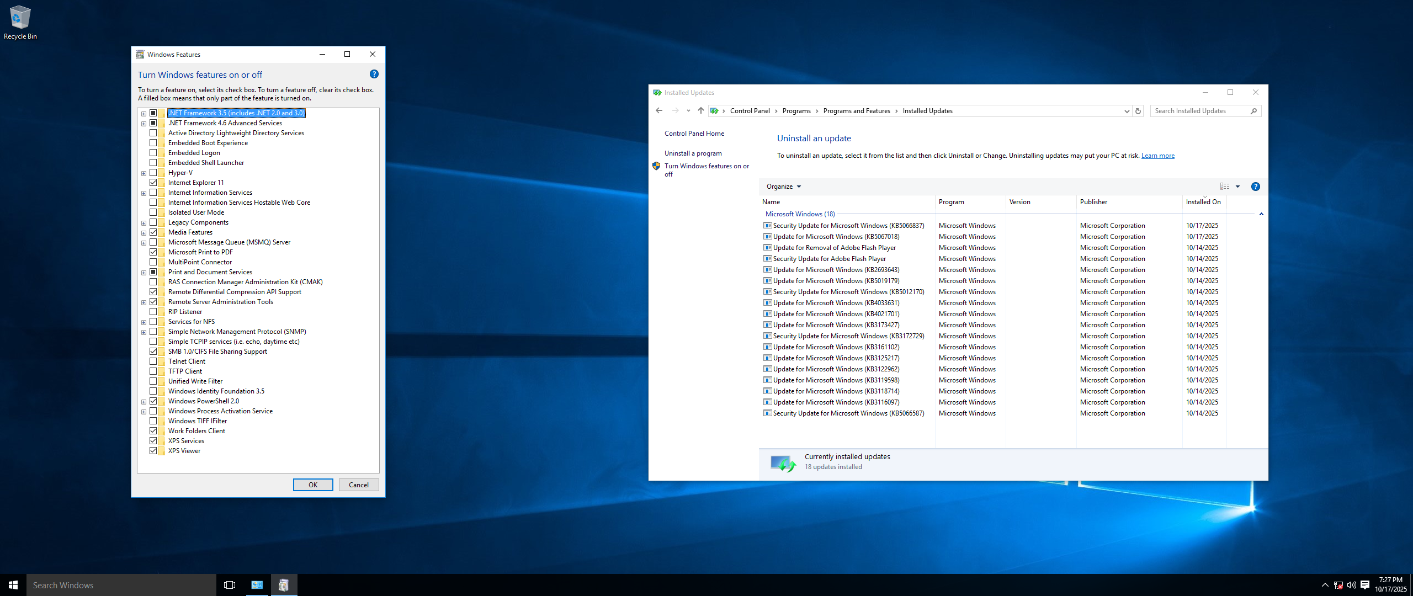Click the change view icon
Image resolution: width=1413 pixels, height=596 pixels.
(x=1224, y=187)
